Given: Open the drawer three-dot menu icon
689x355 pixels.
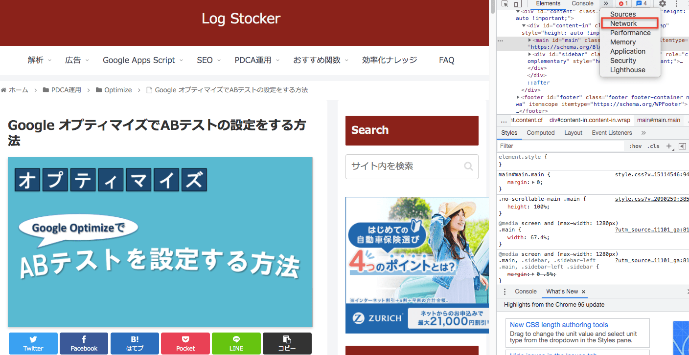Looking at the screenshot, I should tap(505, 292).
